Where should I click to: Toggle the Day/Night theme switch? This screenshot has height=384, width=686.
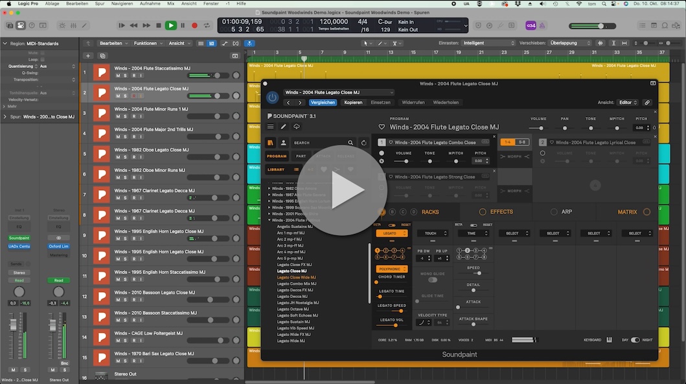[x=635, y=339]
